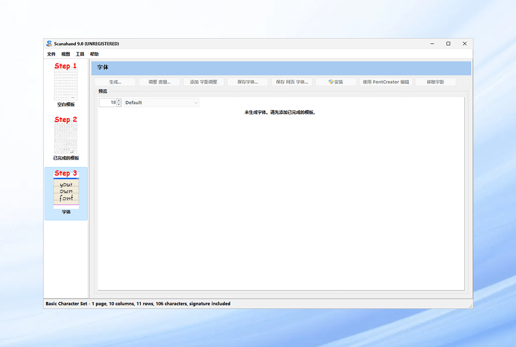
Task: Click the 生成... button
Action: point(115,82)
